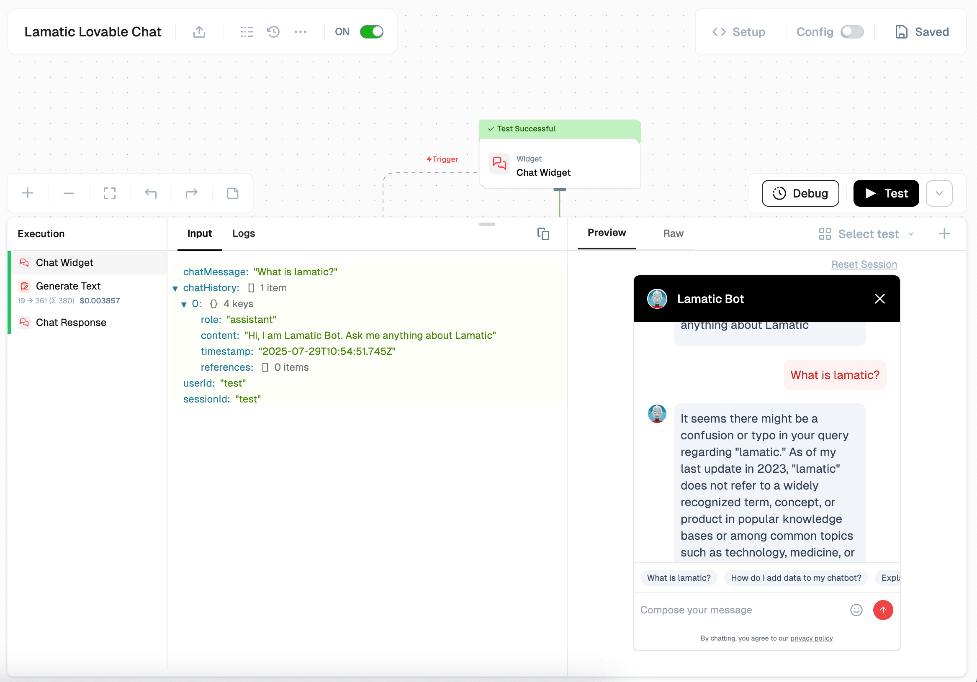
Task: Click the undo arrow in canvas toolbar
Action: [x=151, y=194]
